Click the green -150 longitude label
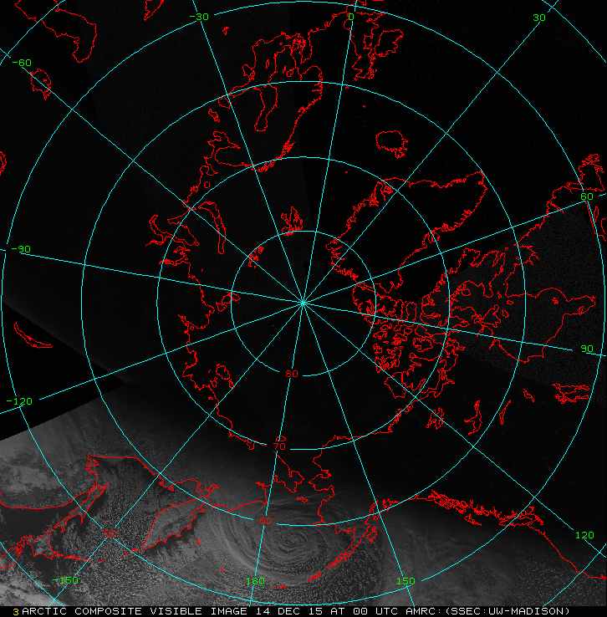Image resolution: width=607 pixels, height=617 pixels. point(65,580)
